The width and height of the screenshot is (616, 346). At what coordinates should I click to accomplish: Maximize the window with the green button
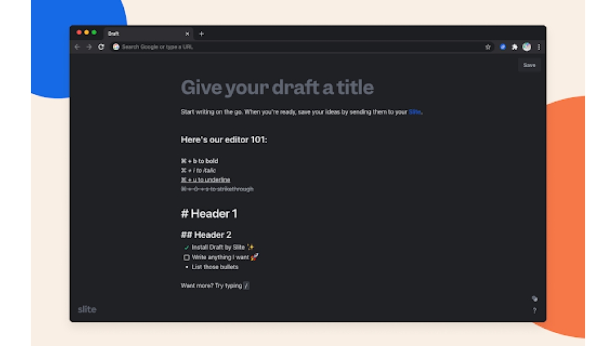click(x=94, y=33)
